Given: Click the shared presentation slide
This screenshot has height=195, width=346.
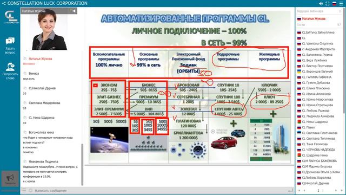Looking at the screenshot, I should point(189,87).
